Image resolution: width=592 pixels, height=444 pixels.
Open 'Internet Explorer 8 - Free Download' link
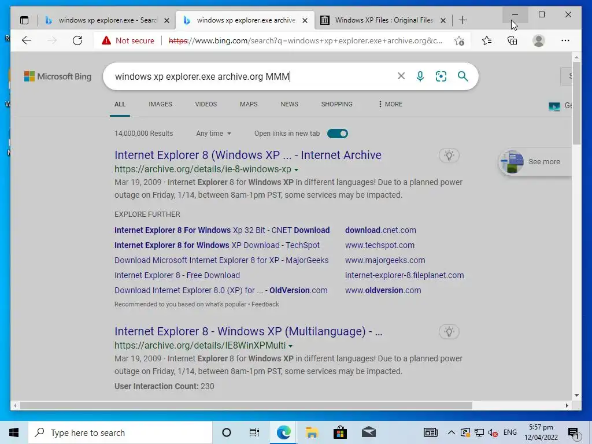tap(177, 276)
